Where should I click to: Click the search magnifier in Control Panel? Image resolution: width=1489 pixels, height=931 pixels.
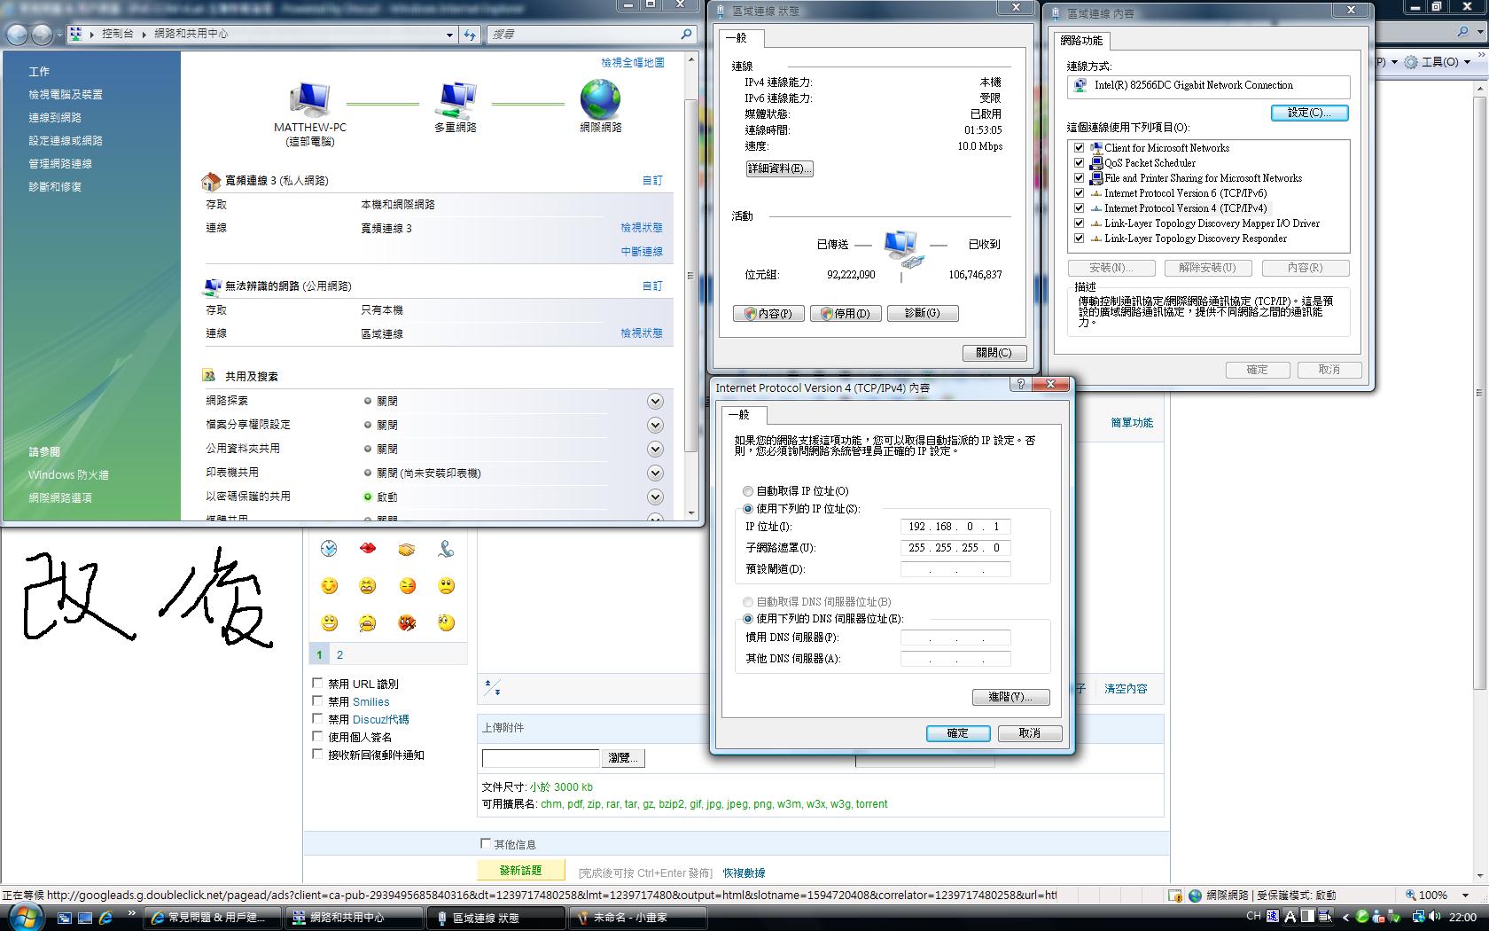pyautogui.click(x=686, y=34)
